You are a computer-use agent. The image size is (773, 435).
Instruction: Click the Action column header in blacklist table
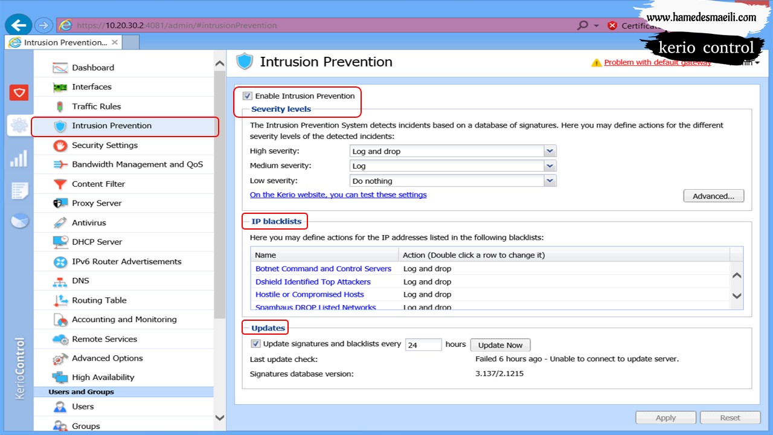coord(564,255)
